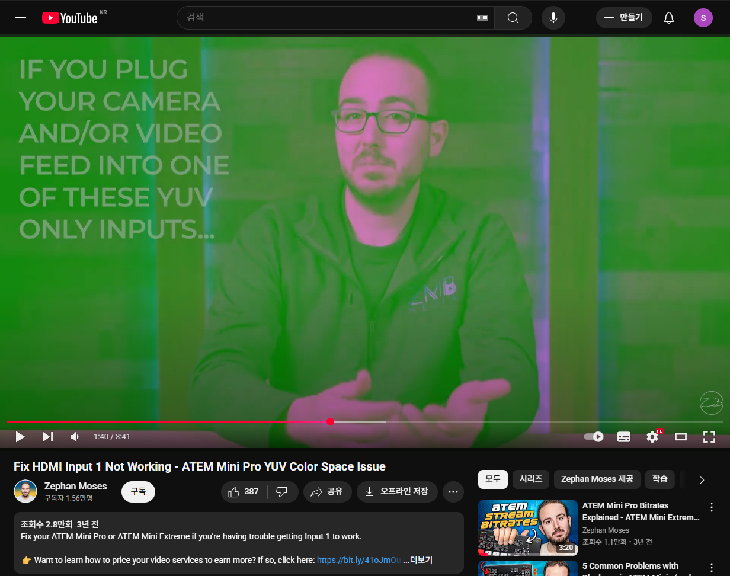730x576 pixels.
Task: Share the video with 공유 button
Action: 328,492
